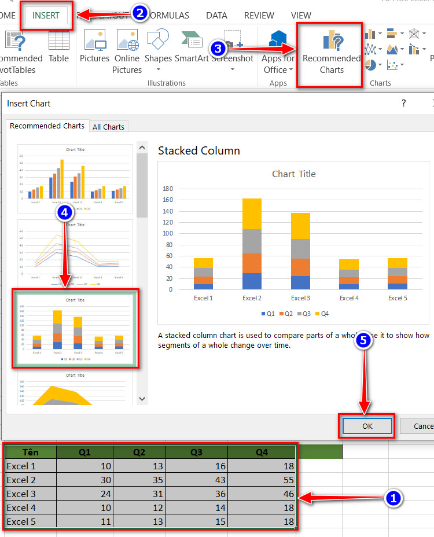Open the pie chart dropdown arrow
The width and height of the screenshot is (434, 537).
(x=380, y=65)
